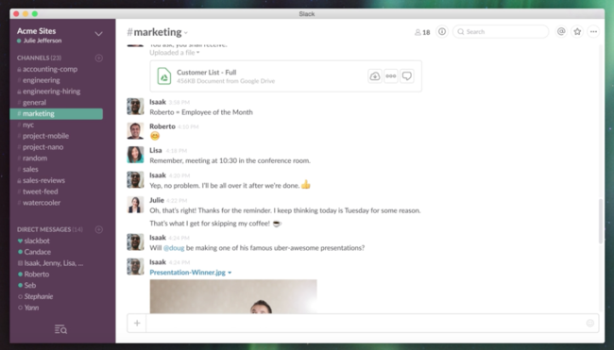The image size is (614, 350).
Task: Click the @doug mention link
Action: point(174,248)
